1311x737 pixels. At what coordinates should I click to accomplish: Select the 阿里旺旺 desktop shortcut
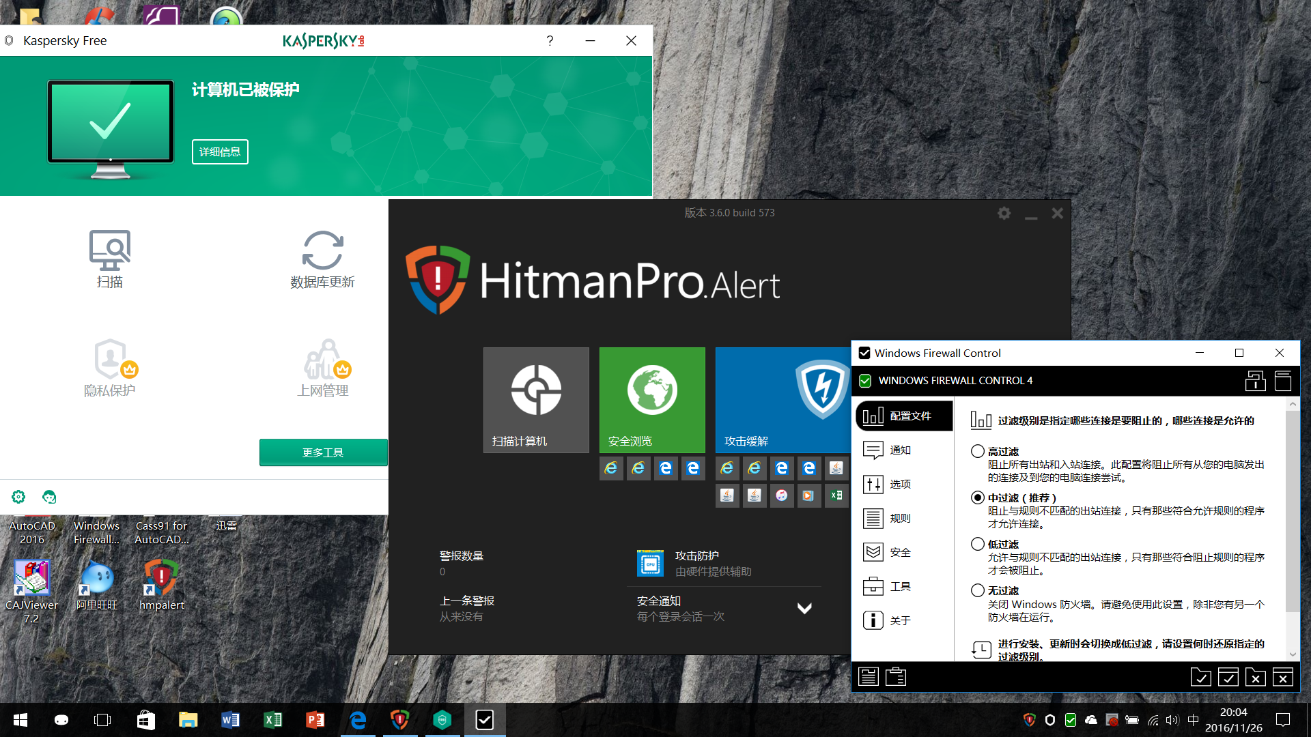[97, 586]
